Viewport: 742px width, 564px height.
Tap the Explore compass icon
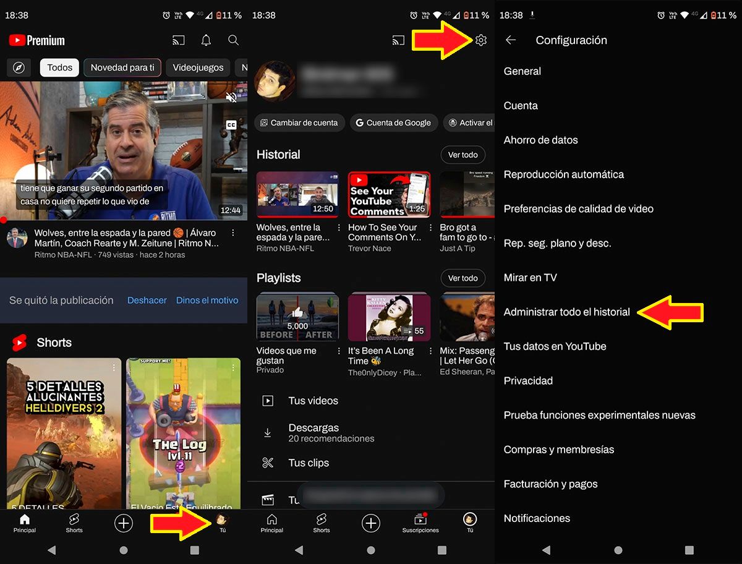point(19,67)
